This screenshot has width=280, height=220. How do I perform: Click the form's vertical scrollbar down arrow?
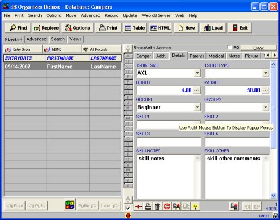click(x=273, y=195)
